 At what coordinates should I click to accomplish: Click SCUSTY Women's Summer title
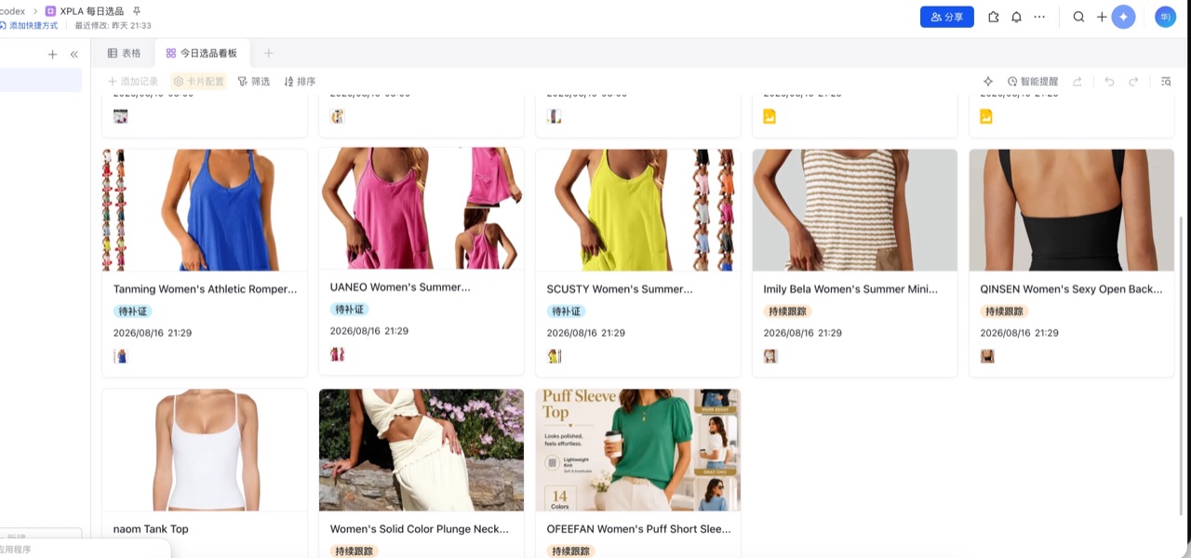pos(620,289)
